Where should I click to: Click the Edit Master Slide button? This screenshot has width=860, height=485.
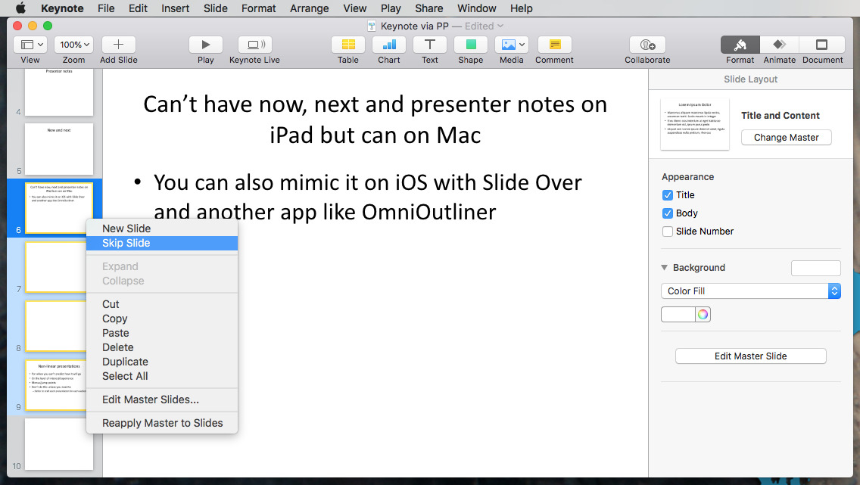point(750,356)
